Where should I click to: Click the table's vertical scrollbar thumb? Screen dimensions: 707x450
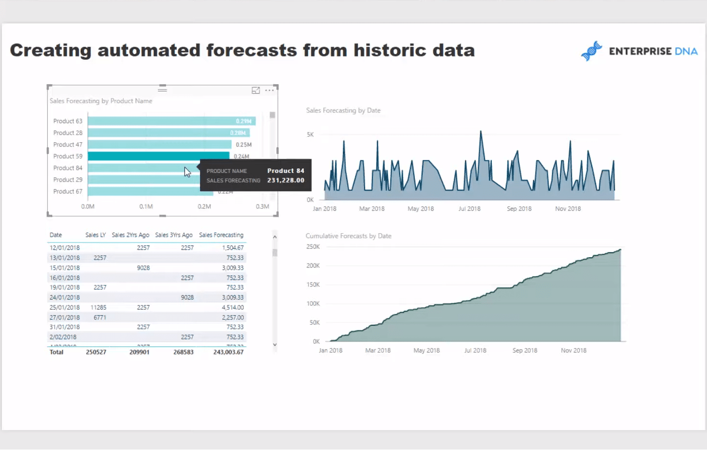[275, 253]
